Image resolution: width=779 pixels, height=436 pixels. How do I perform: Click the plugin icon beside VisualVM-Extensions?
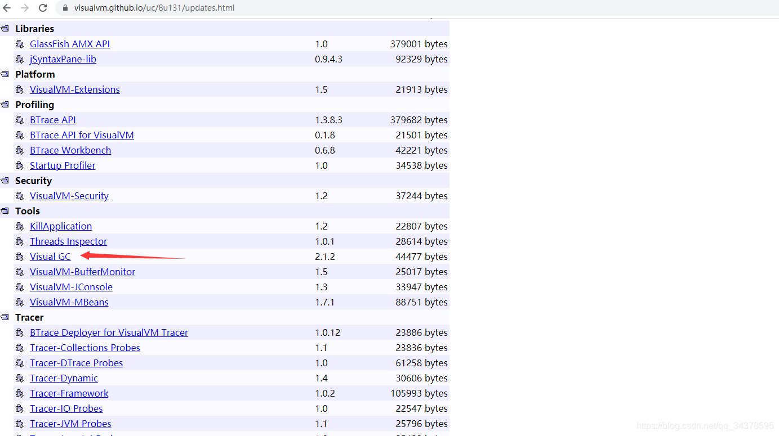click(x=20, y=89)
